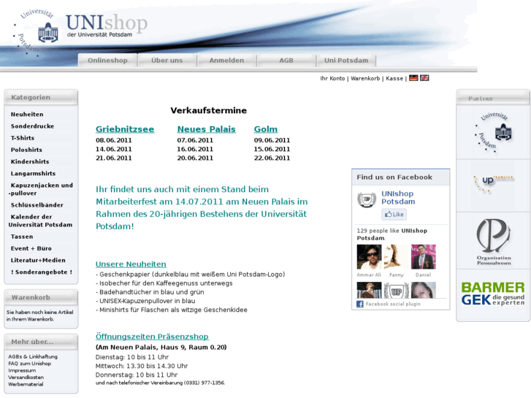Select the Kindershirts category
The image size is (531, 398).
pos(30,161)
